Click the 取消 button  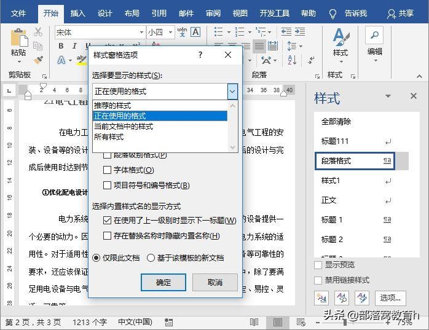(214, 283)
